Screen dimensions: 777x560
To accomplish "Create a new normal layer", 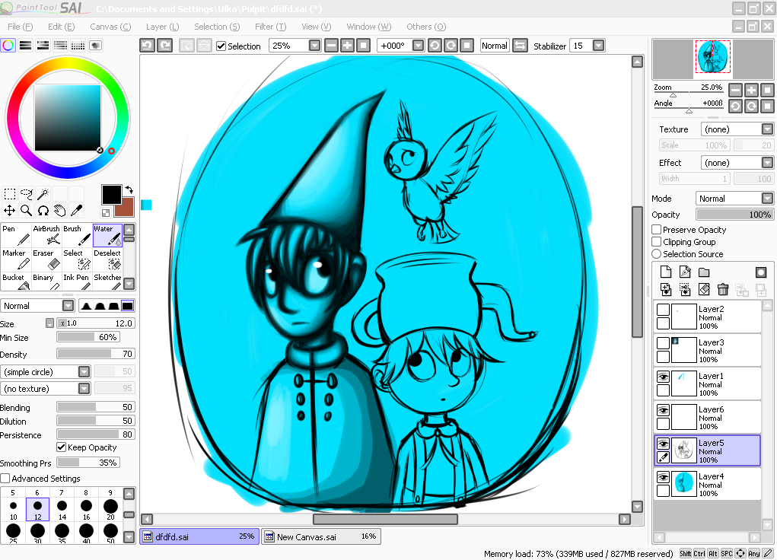I will (666, 272).
